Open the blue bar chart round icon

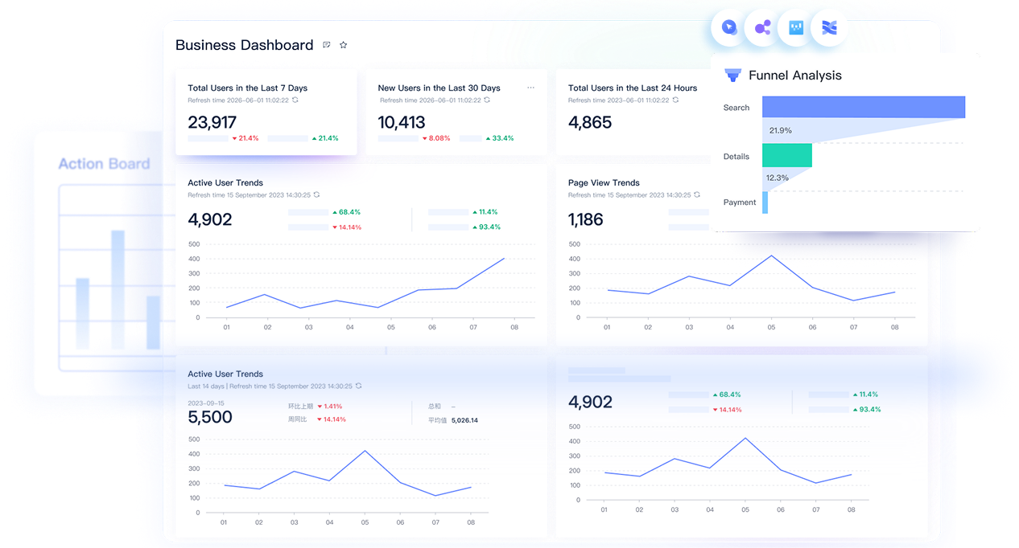796,28
